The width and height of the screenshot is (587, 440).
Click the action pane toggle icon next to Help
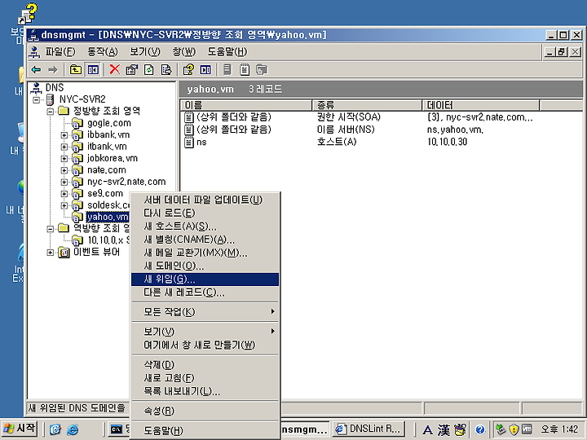tap(205, 69)
